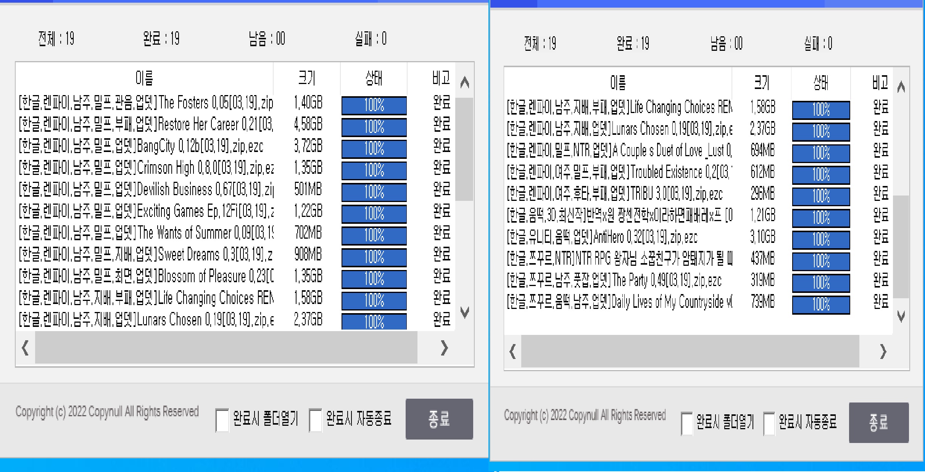Click the 이름 column header in the left list
Viewport: 925px width, 472px height.
(x=144, y=78)
